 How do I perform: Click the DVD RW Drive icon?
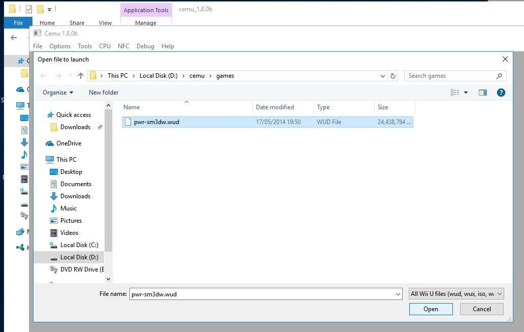(53, 269)
